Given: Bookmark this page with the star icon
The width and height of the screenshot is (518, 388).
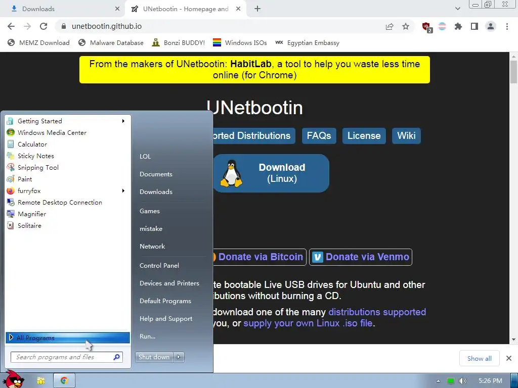Looking at the screenshot, I should coord(406,26).
